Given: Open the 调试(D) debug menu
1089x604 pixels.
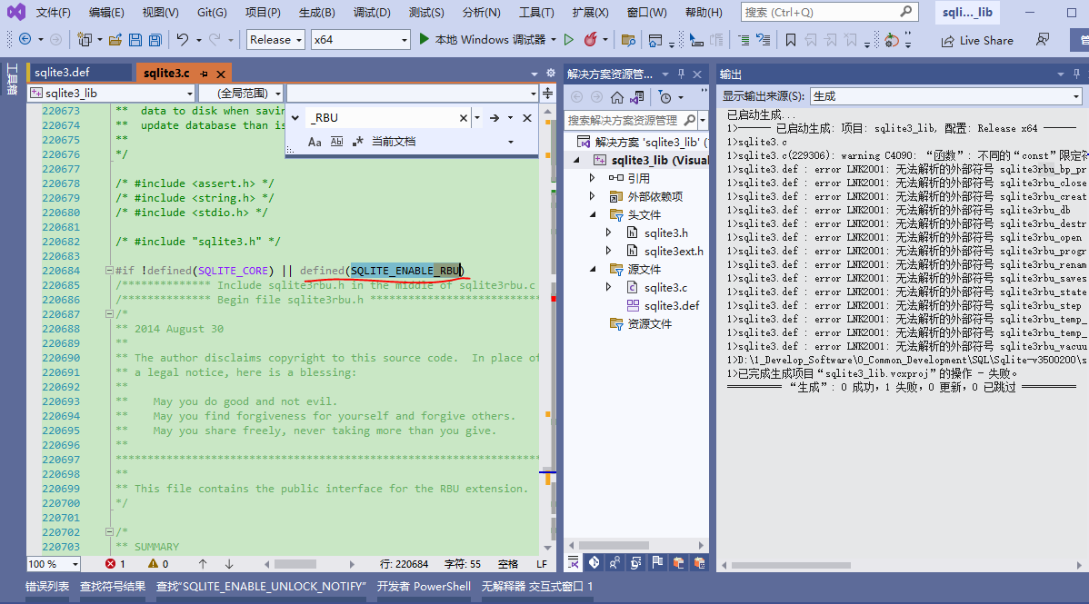Looking at the screenshot, I should pyautogui.click(x=372, y=13).
